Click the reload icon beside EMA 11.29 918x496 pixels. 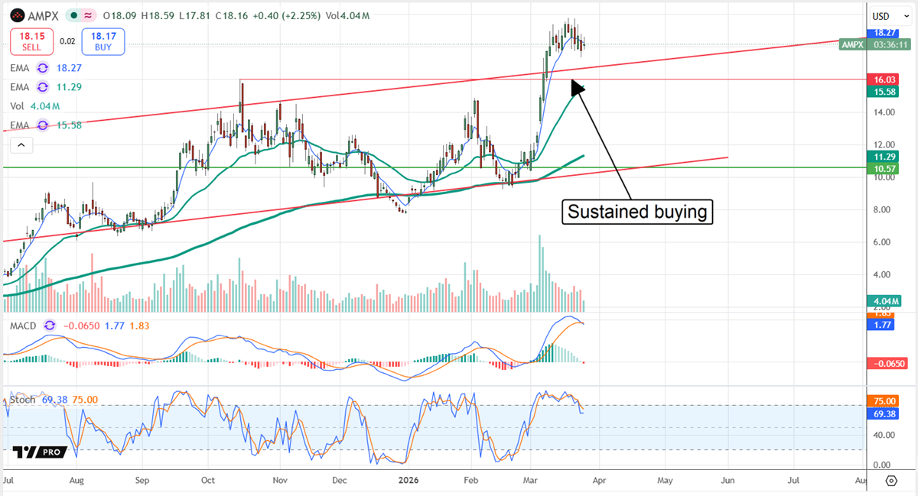coord(42,87)
